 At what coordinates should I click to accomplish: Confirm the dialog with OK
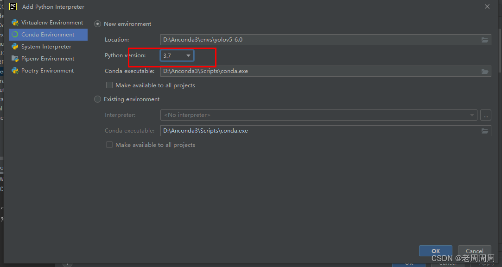click(436, 251)
